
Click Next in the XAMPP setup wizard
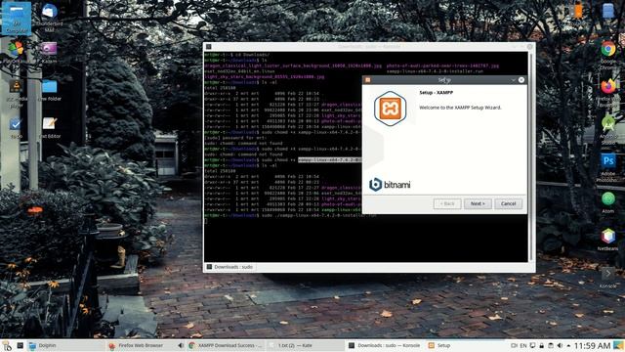tap(478, 203)
